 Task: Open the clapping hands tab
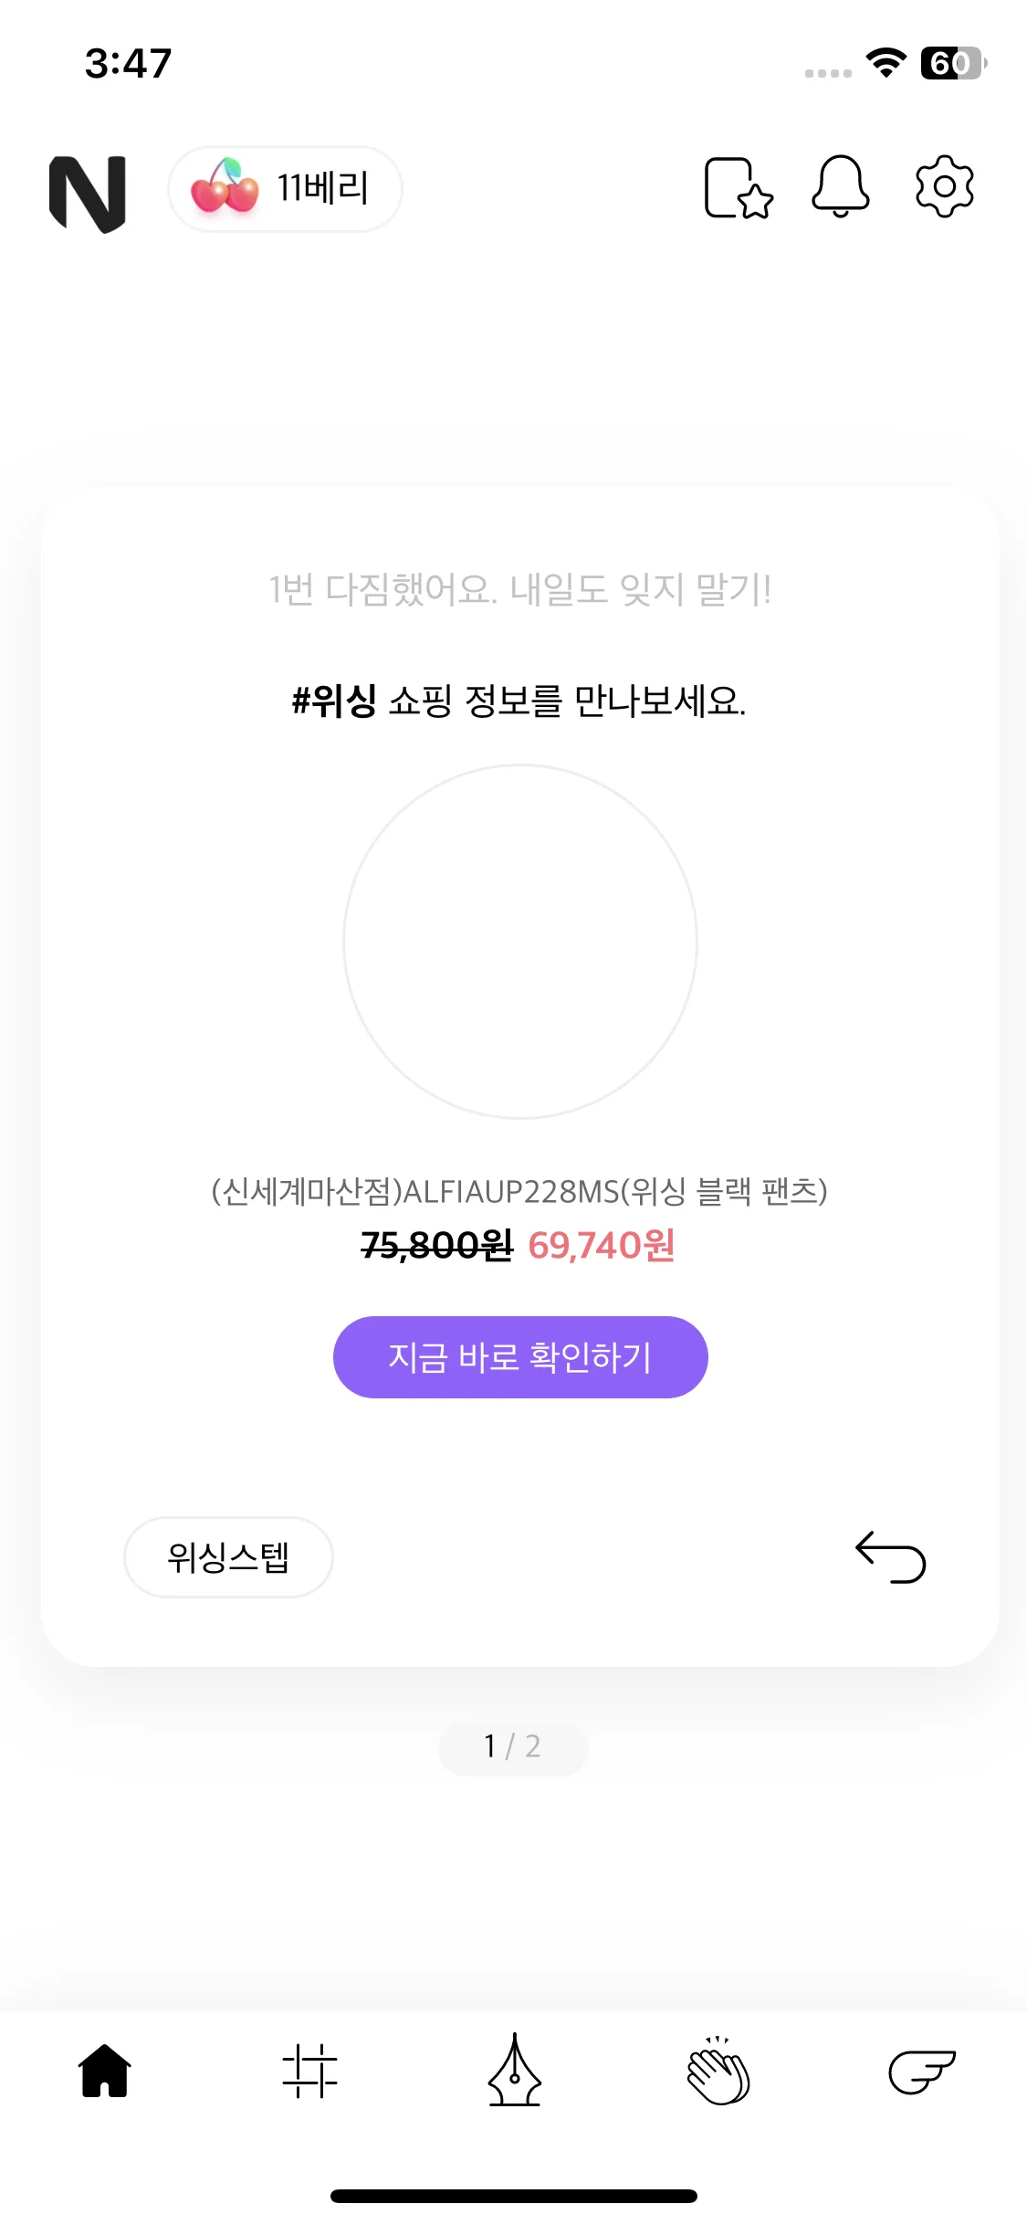point(718,2071)
